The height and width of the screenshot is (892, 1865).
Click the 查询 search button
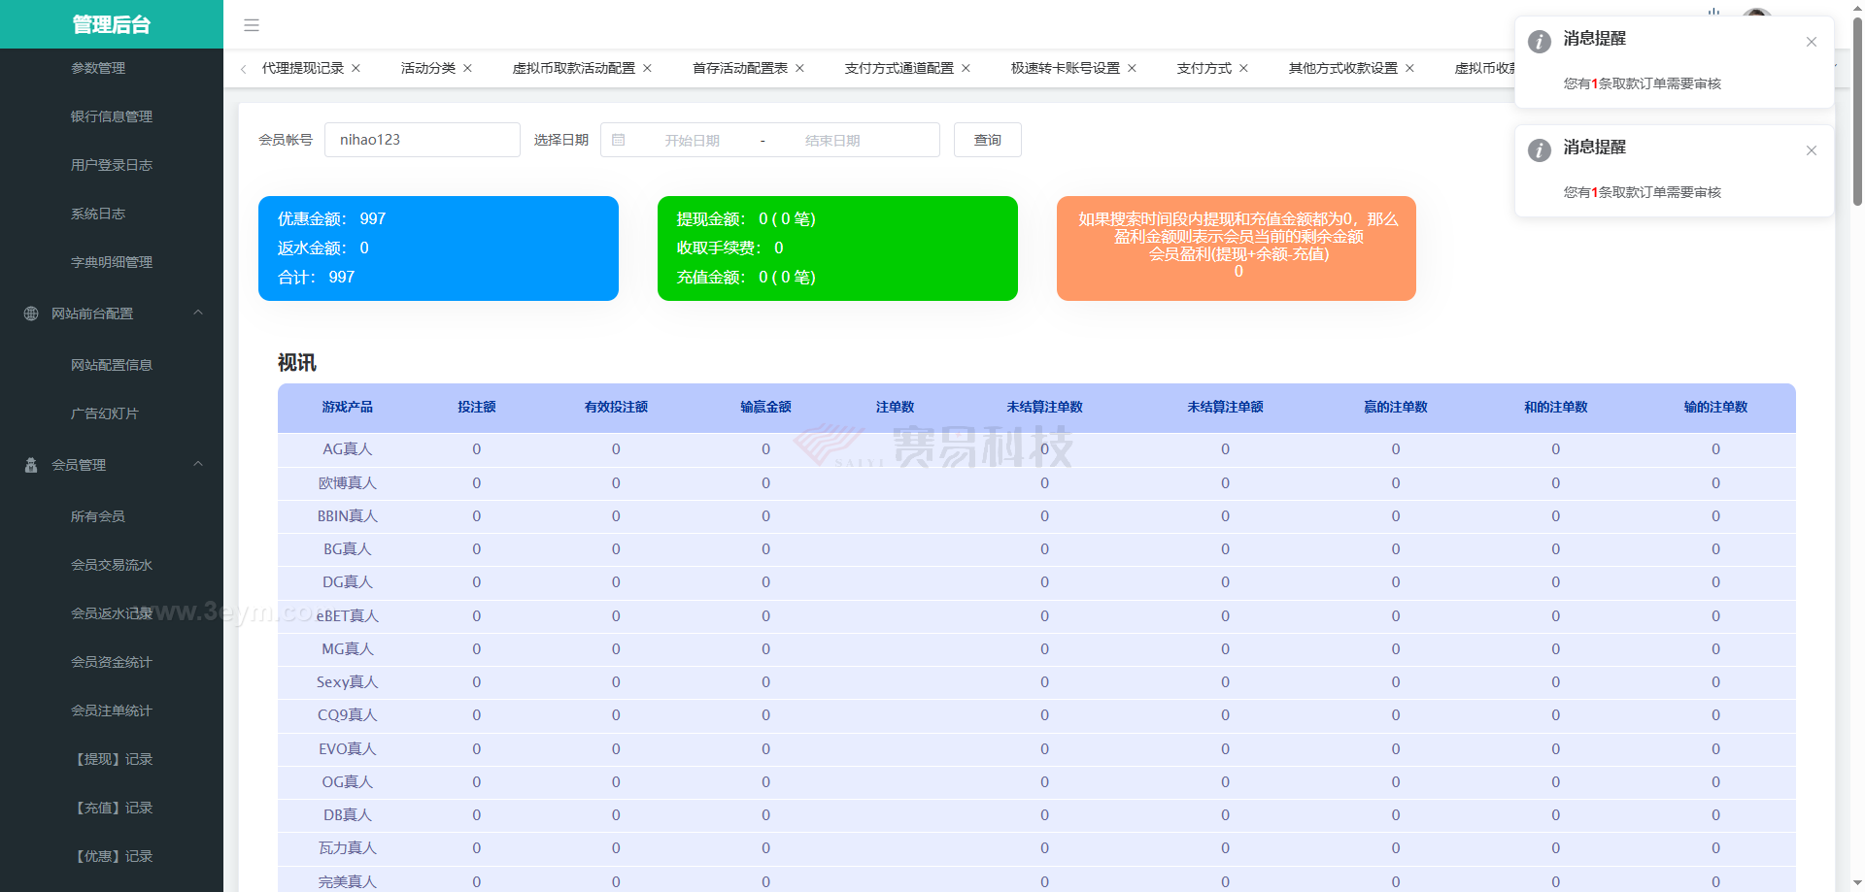(x=987, y=140)
